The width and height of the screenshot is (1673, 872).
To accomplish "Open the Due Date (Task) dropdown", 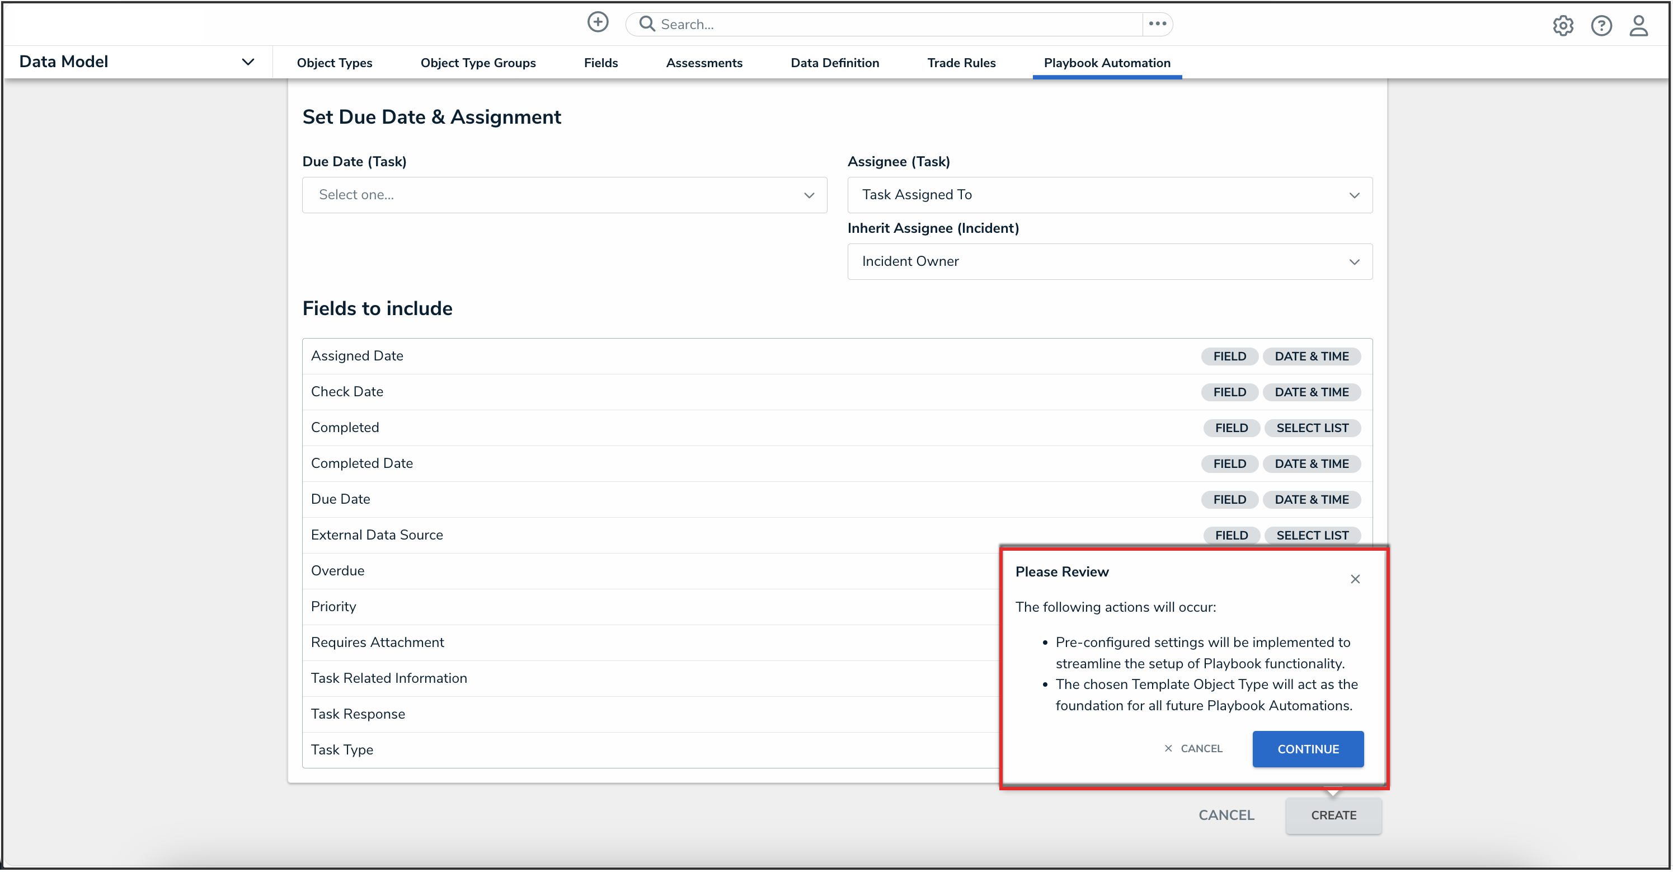I will click(x=564, y=195).
